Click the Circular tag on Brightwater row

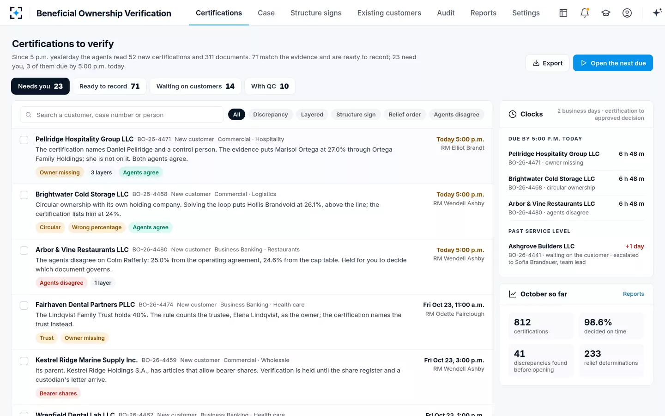click(x=50, y=227)
